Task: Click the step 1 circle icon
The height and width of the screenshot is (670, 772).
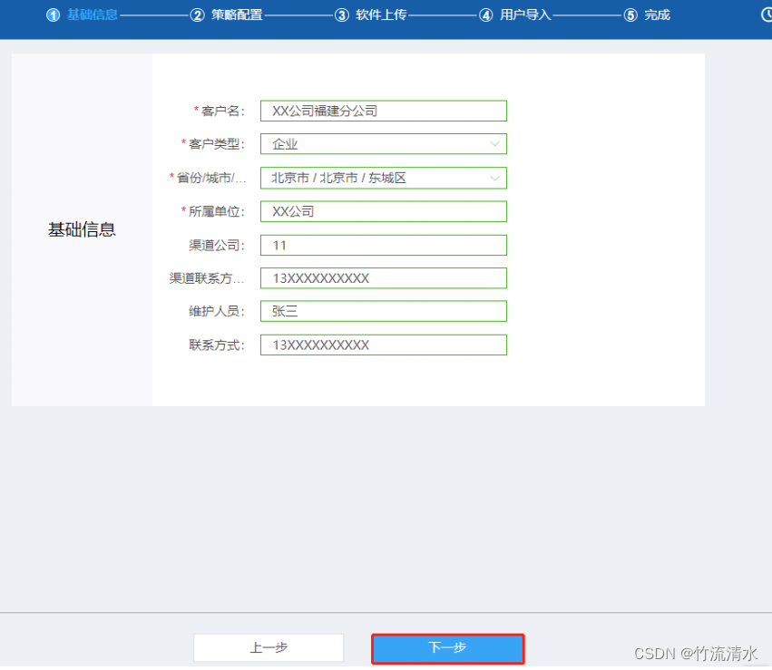Action: (x=54, y=15)
